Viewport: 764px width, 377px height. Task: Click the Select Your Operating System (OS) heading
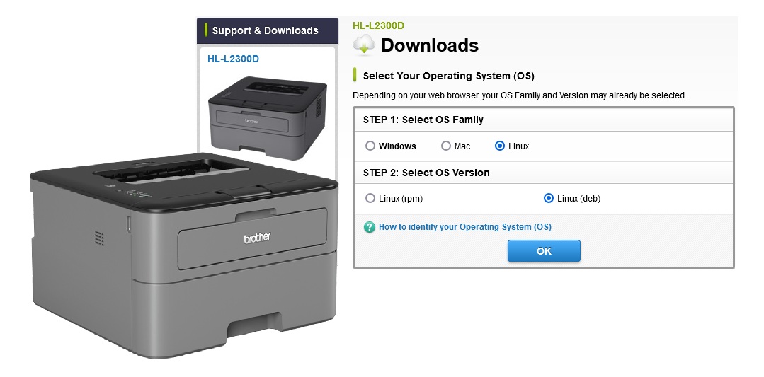pos(448,76)
